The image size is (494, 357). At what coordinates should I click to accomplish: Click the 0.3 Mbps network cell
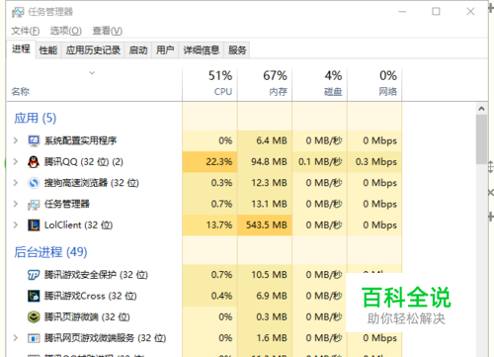tap(374, 162)
